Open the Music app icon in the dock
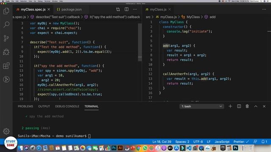Screen dimensions: 271x152 158,148
